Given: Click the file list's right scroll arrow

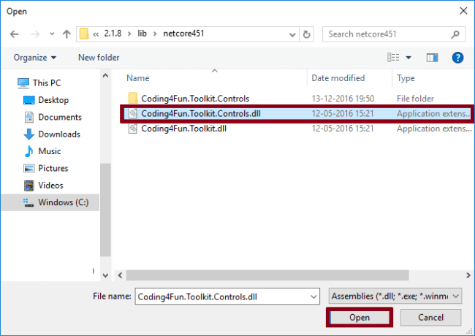Looking at the screenshot, I should (x=468, y=275).
